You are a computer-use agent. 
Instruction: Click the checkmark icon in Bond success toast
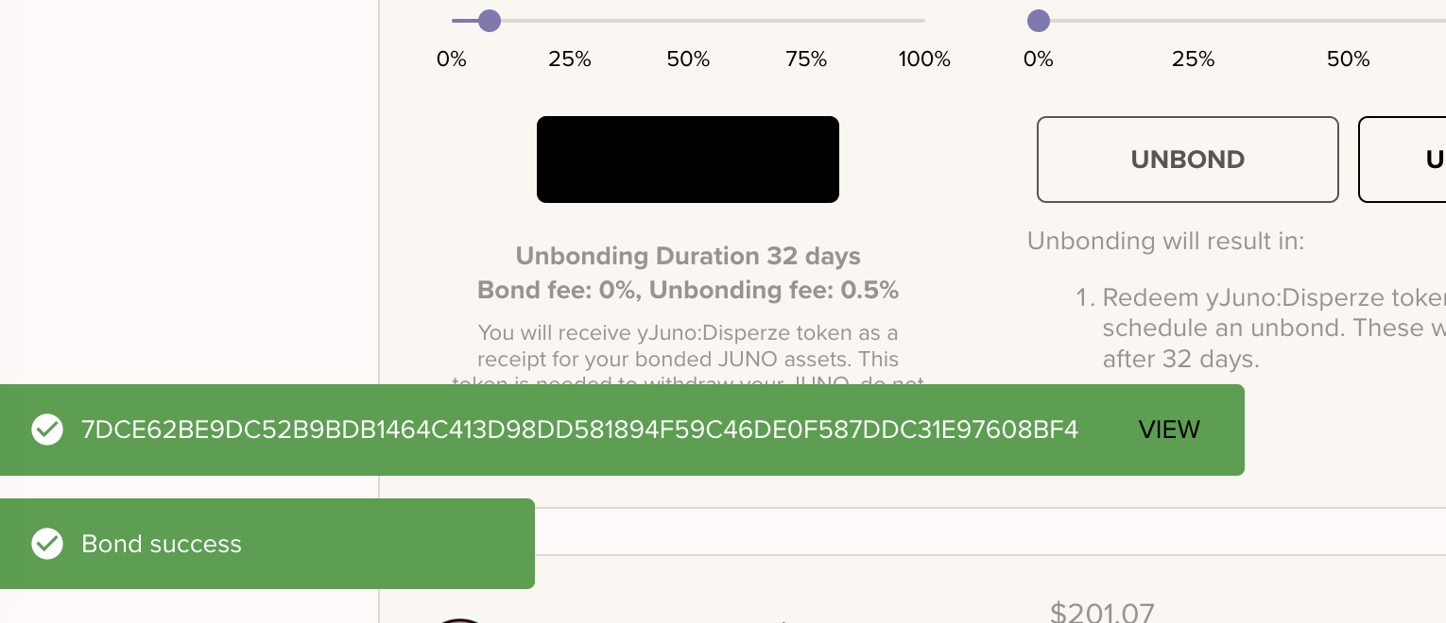pyautogui.click(x=47, y=544)
